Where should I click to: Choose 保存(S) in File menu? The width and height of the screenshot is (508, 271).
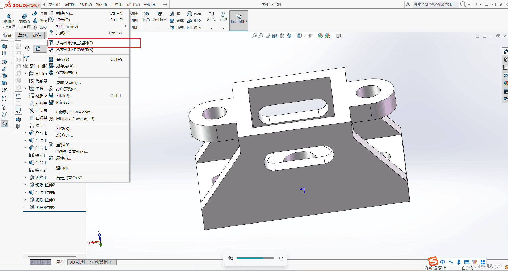coord(89,59)
